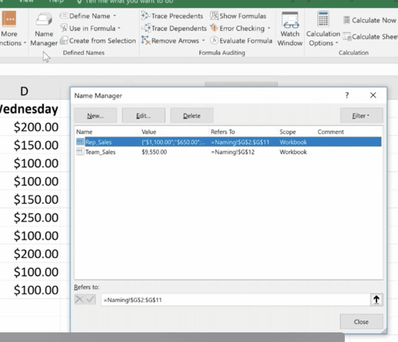This screenshot has width=398, height=342.
Task: Click the Trace Precedents icon
Action: [145, 16]
